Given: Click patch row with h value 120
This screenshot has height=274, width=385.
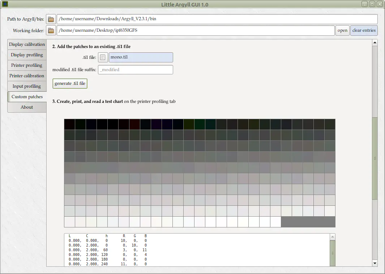Looking at the screenshot, I should 108,255.
